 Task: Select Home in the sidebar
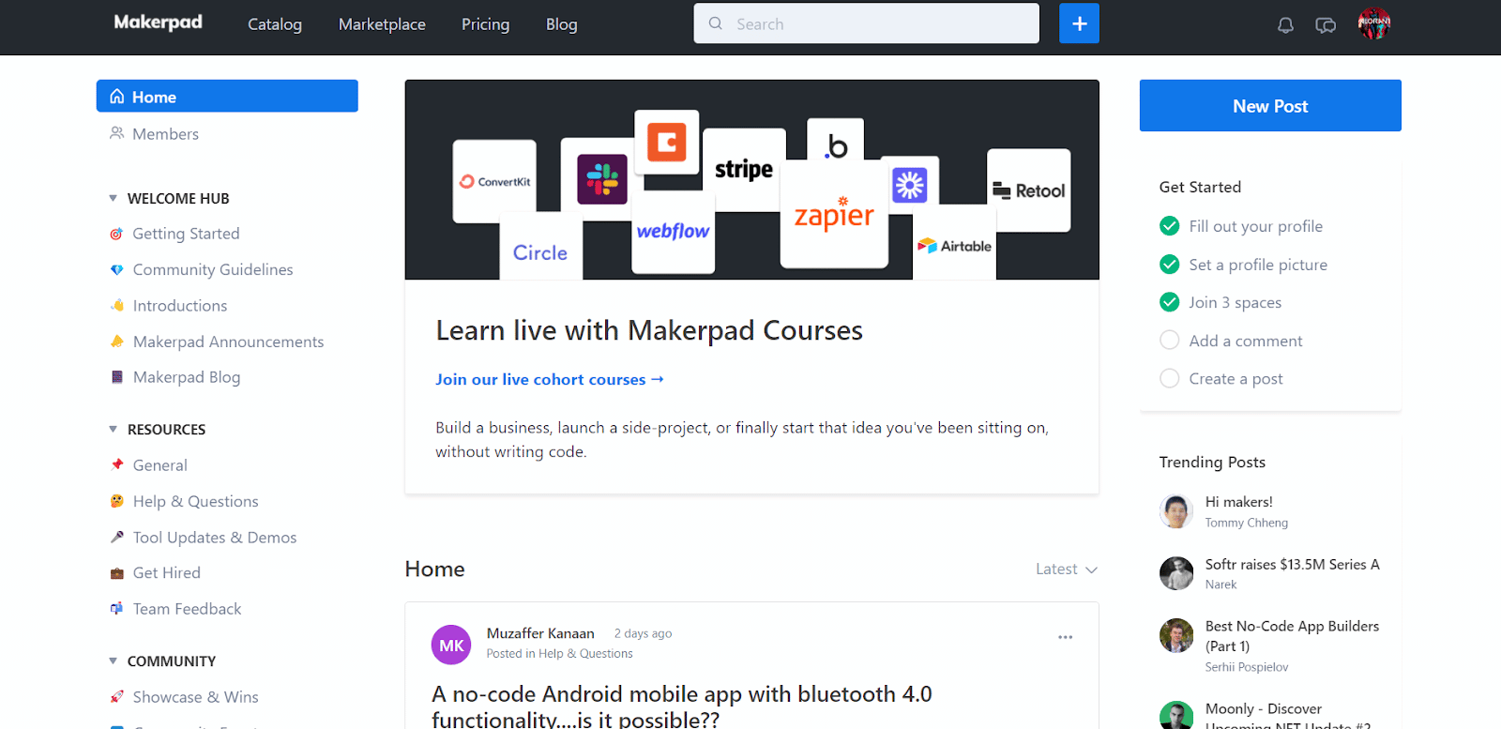227,96
